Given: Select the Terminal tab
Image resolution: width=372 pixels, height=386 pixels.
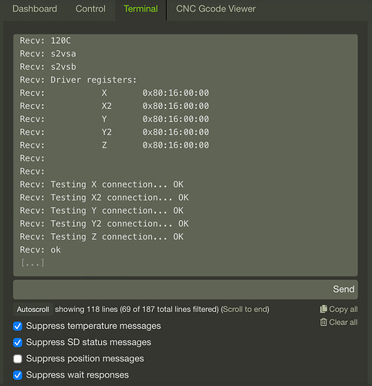Looking at the screenshot, I should pyautogui.click(x=140, y=9).
